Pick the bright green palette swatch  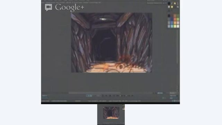point(178,19)
